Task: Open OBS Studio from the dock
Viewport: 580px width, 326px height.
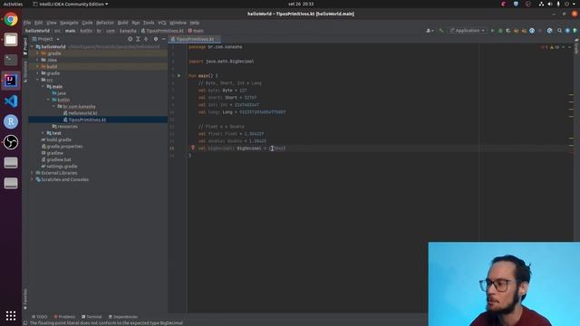Action: [x=11, y=142]
